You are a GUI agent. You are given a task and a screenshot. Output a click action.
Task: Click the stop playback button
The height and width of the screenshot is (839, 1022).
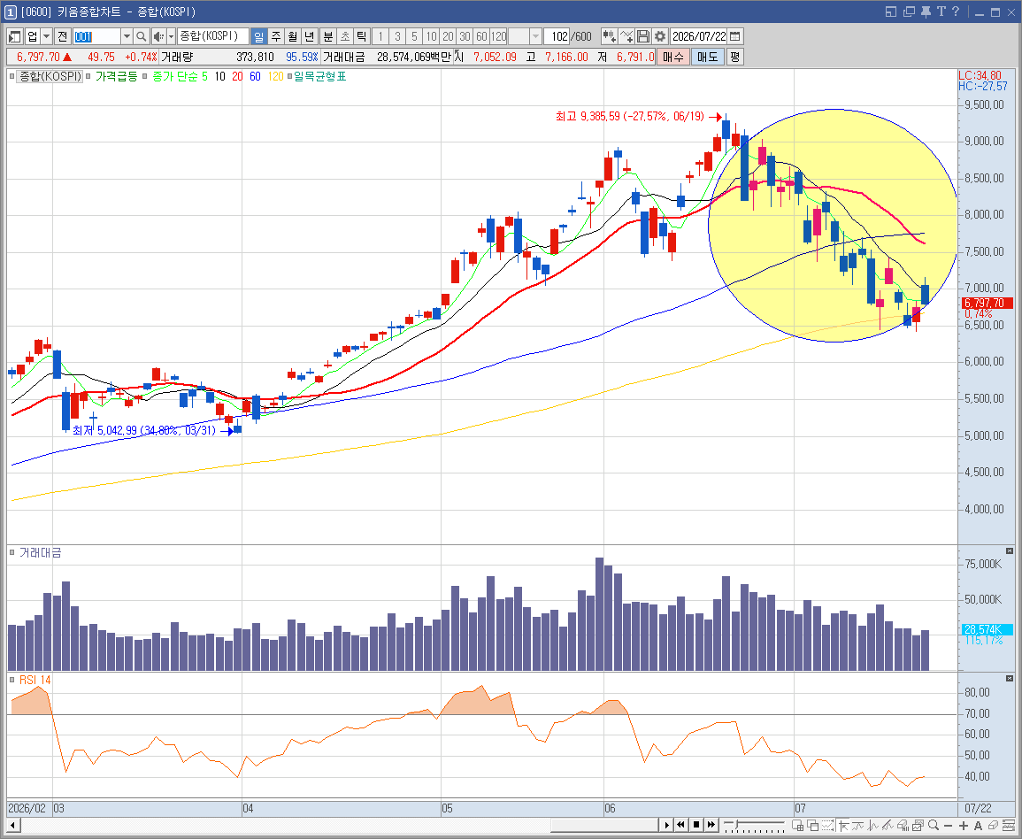tap(696, 825)
